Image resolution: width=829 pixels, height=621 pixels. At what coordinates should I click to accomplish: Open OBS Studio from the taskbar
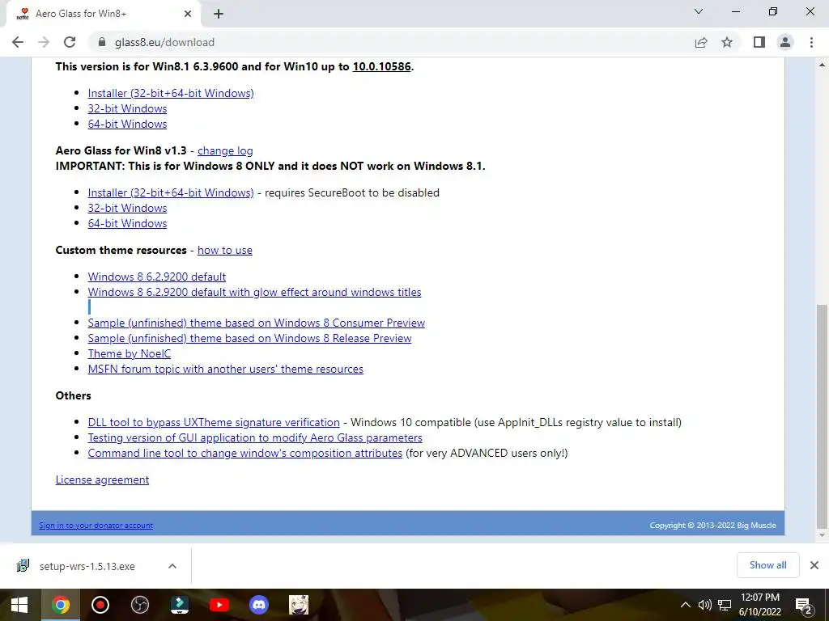coord(139,605)
